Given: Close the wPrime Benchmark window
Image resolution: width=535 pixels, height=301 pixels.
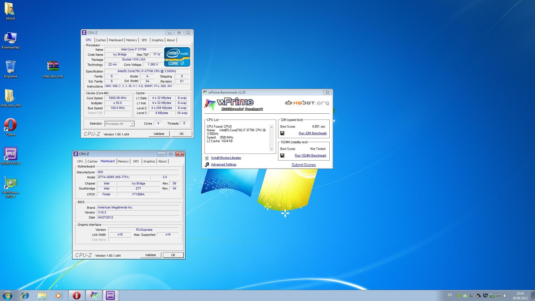Looking at the screenshot, I should tap(327, 93).
